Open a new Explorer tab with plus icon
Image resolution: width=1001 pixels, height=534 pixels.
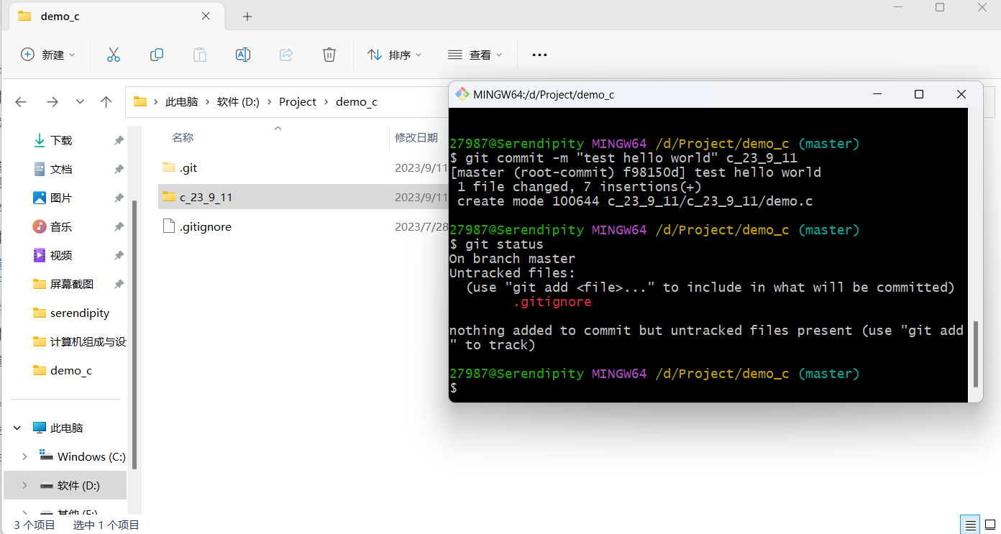tap(247, 17)
